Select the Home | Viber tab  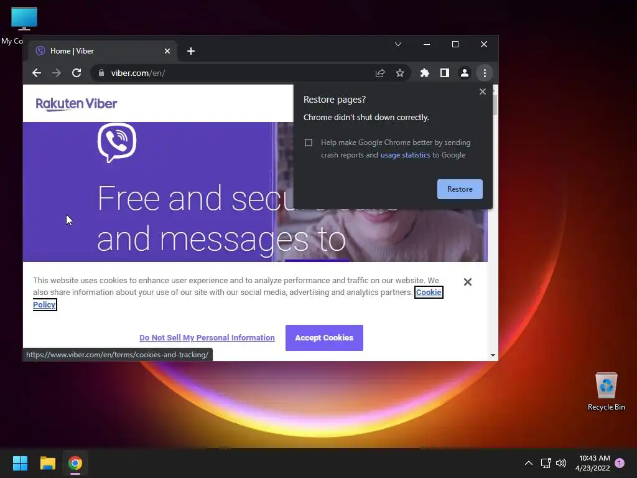pyautogui.click(x=102, y=51)
